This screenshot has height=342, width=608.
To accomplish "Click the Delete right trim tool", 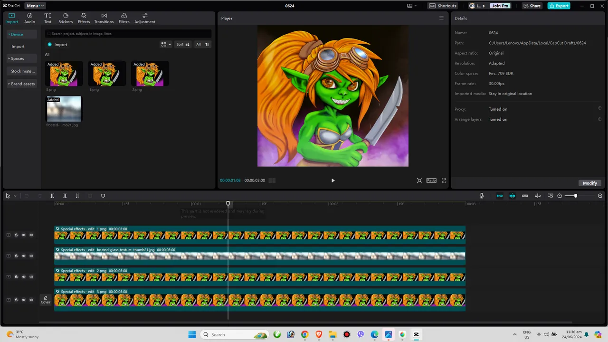I will [x=77, y=196].
